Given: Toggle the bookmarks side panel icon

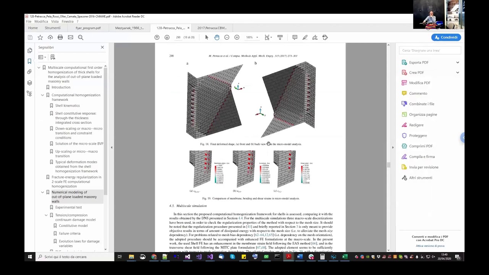Looking at the screenshot, I should [x=29, y=61].
